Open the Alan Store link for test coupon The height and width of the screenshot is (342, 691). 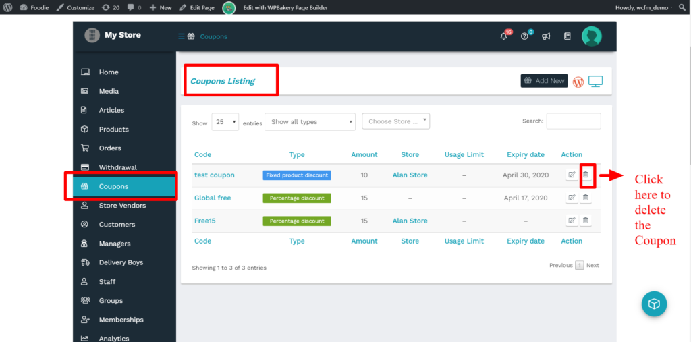pos(410,175)
